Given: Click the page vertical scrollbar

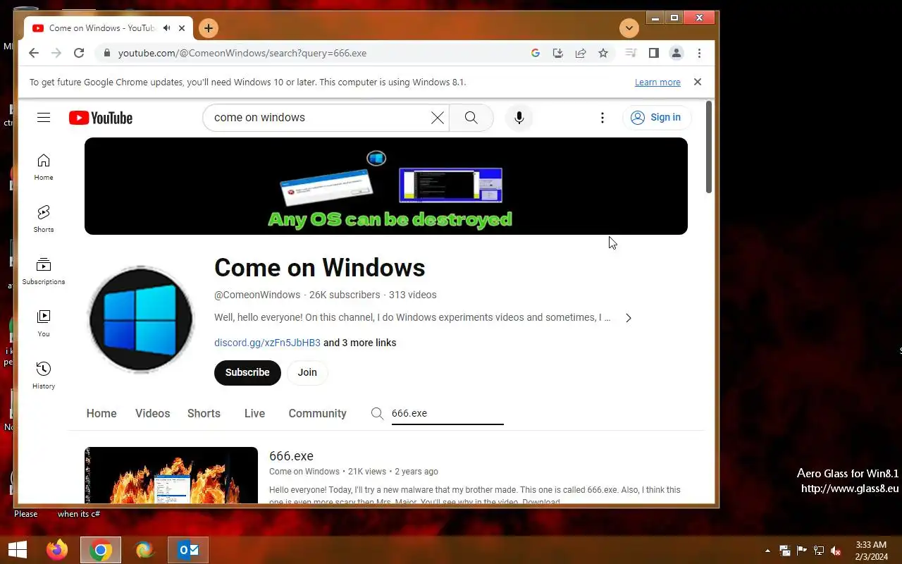Looking at the screenshot, I should (x=709, y=147).
